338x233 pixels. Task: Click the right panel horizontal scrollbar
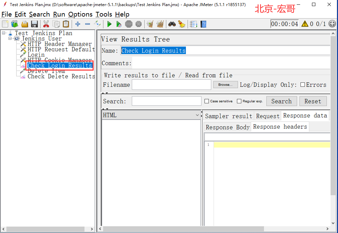click(x=184, y=229)
